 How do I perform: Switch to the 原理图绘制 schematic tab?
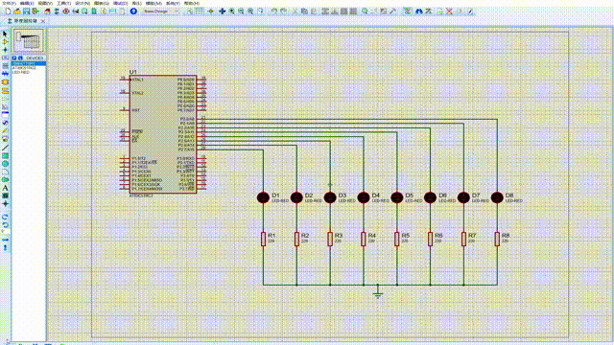tap(25, 21)
